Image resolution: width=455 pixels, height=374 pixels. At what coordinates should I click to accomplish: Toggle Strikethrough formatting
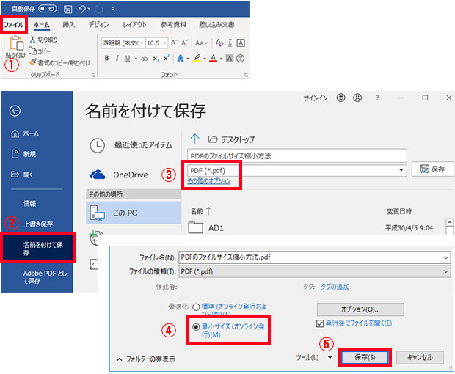[145, 59]
